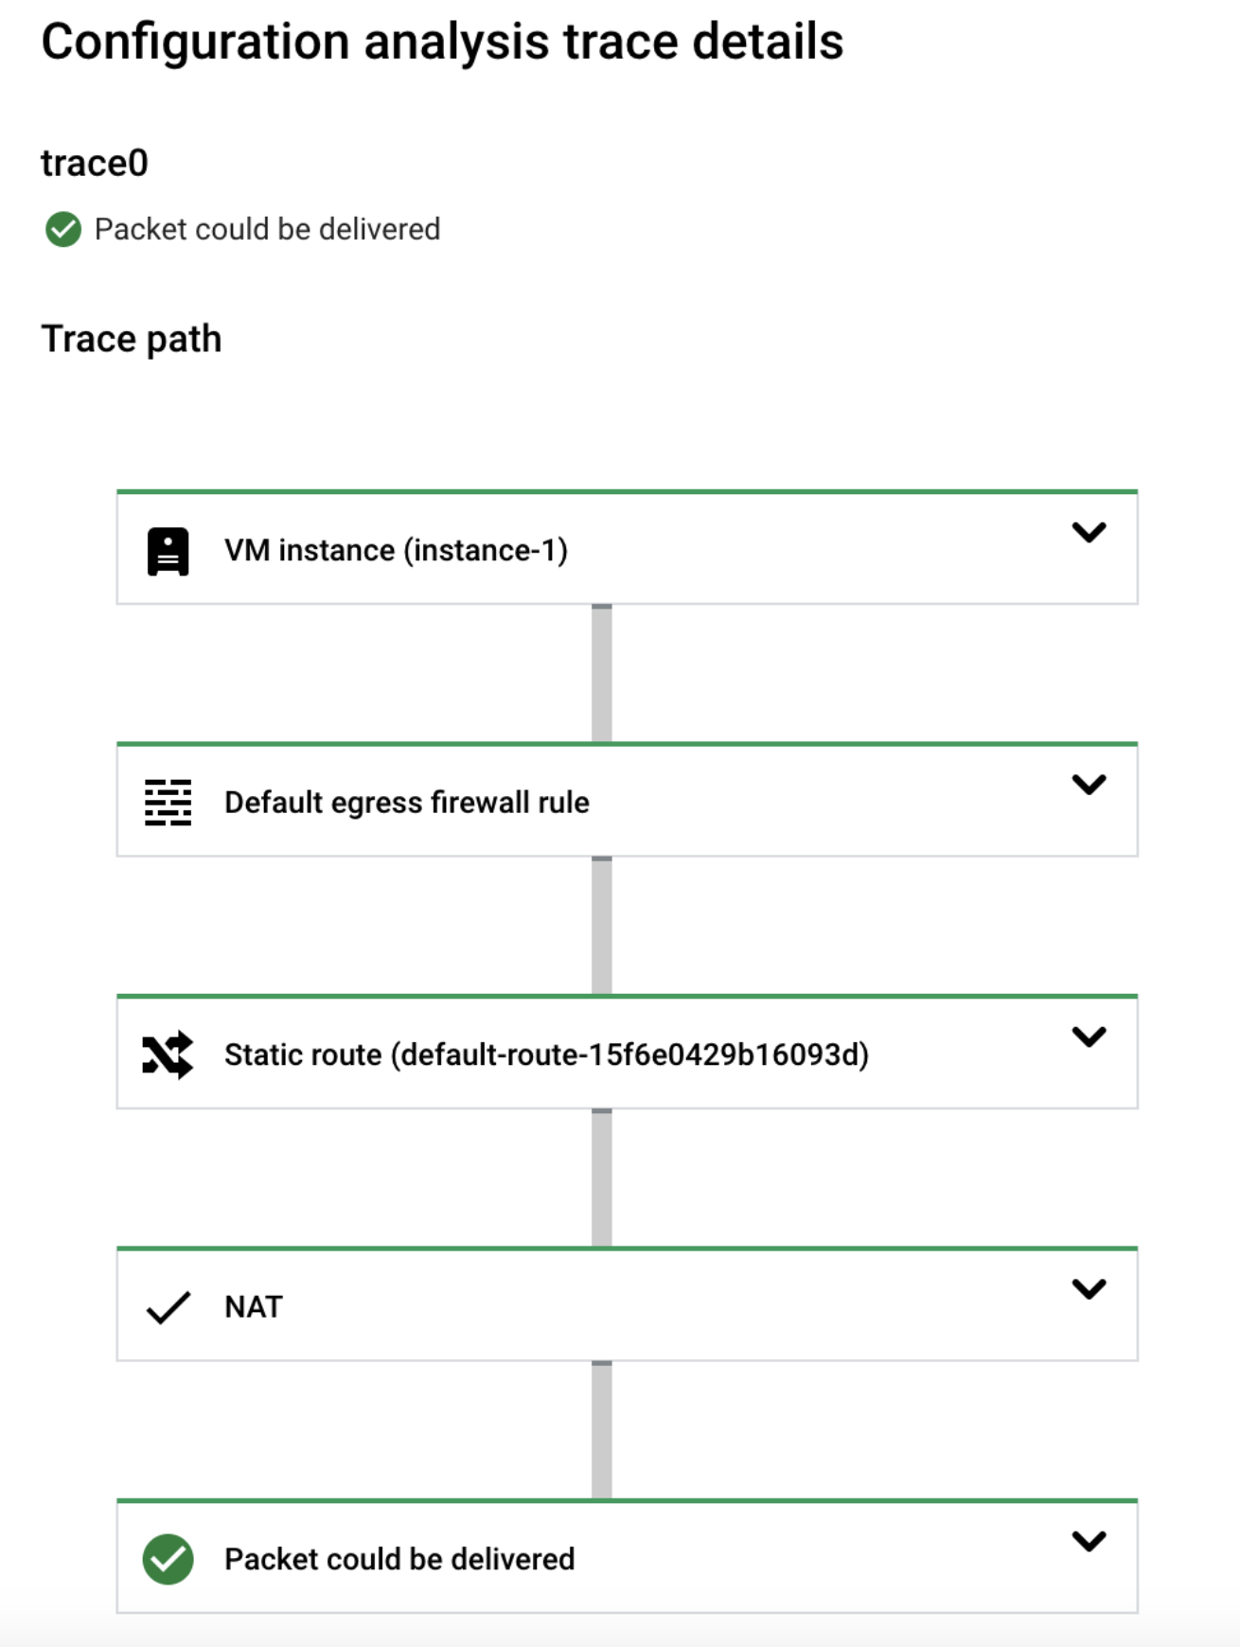Viewport: 1240px width, 1647px height.
Task: Expand the Default egress firewall rule details
Action: (1090, 785)
